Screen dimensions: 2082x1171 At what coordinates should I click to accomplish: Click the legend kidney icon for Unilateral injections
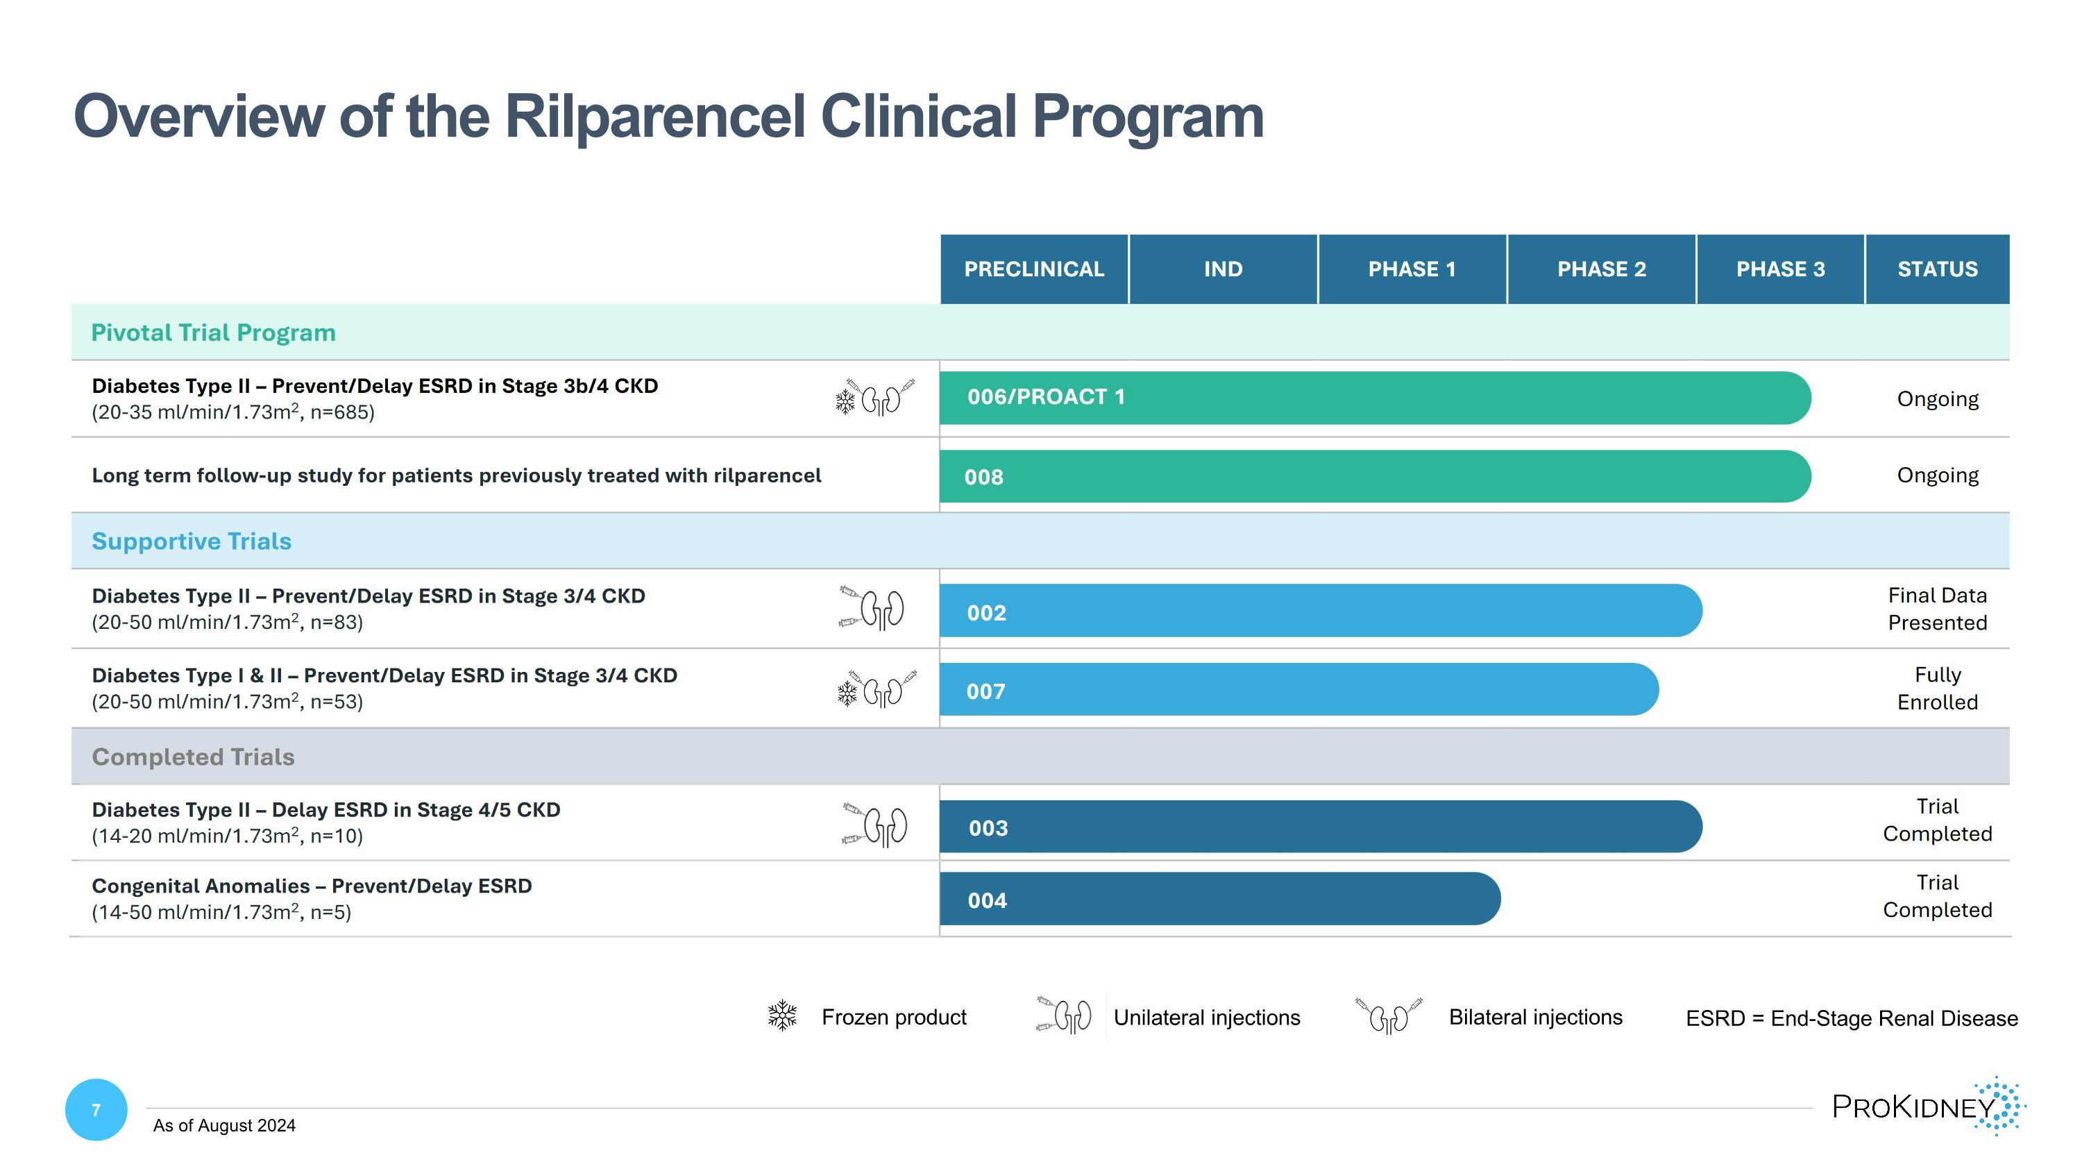1064,1015
